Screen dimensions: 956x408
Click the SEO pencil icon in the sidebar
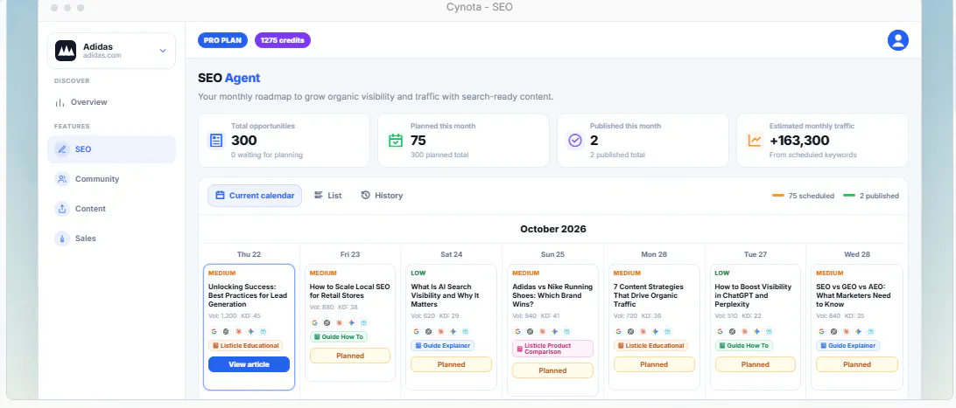[x=61, y=149]
